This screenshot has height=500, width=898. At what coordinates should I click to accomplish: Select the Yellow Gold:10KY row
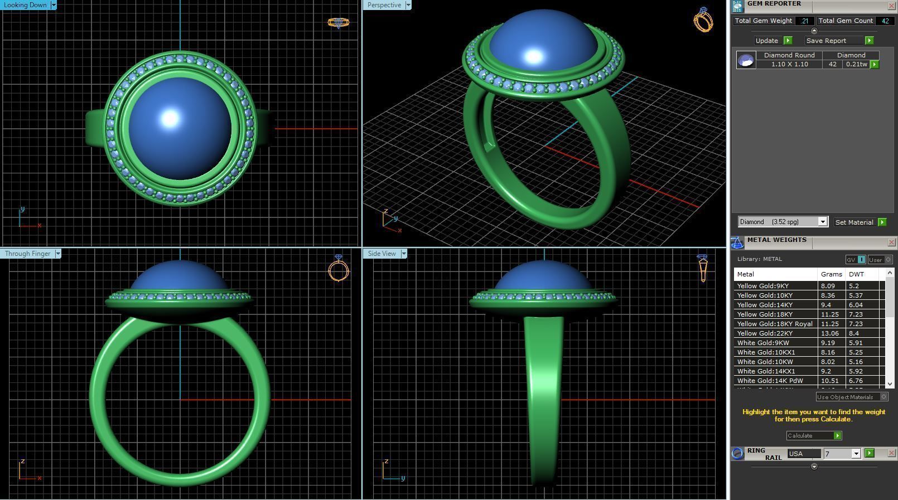point(809,295)
